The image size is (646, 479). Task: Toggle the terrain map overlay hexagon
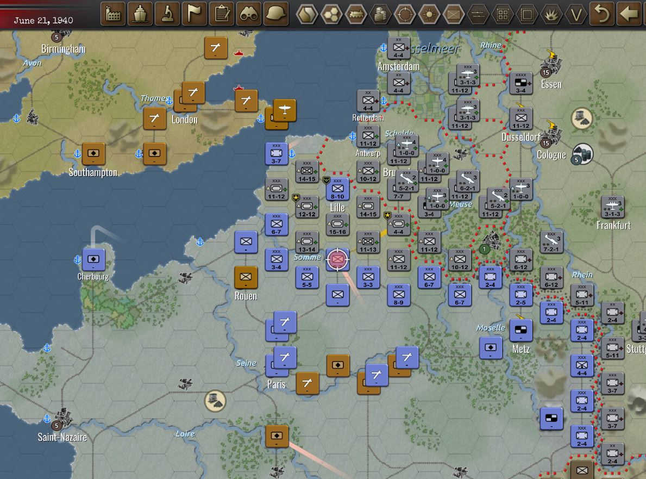307,15
